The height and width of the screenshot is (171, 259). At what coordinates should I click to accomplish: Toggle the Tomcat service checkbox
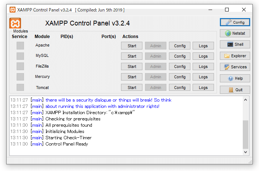point(20,88)
